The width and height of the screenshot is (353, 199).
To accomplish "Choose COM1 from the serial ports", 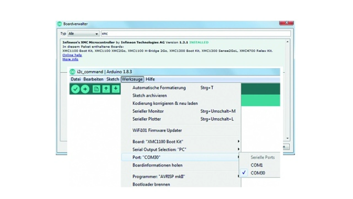I will coord(256,165).
